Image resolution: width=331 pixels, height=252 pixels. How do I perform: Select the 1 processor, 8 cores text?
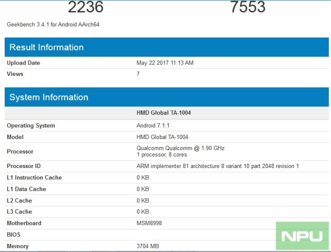pos(162,155)
